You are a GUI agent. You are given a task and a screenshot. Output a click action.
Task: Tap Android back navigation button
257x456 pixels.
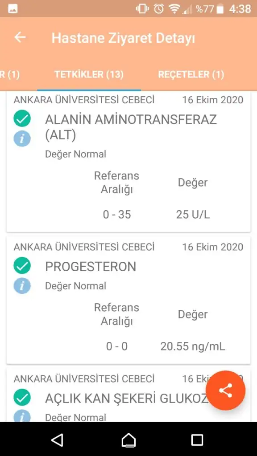pyautogui.click(x=57, y=440)
